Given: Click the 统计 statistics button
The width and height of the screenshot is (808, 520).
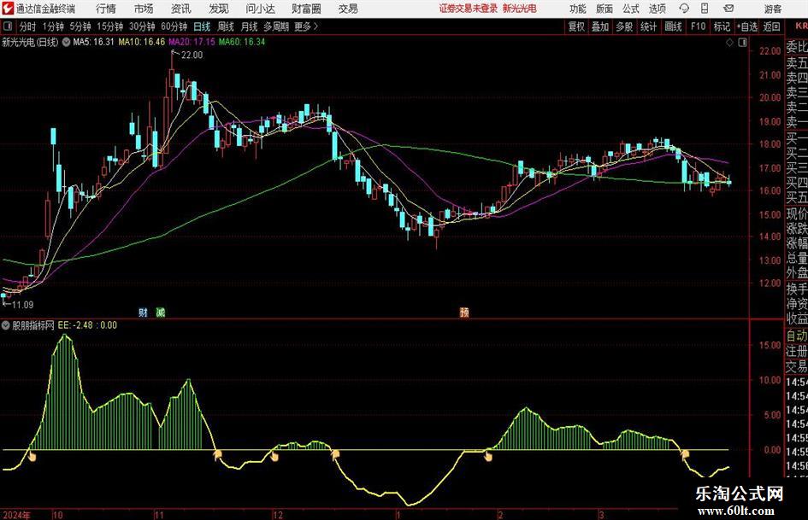Looking at the screenshot, I should click(648, 26).
